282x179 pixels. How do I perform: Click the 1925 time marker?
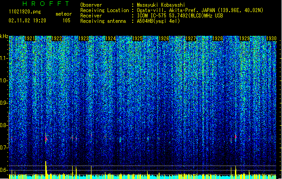137,38
